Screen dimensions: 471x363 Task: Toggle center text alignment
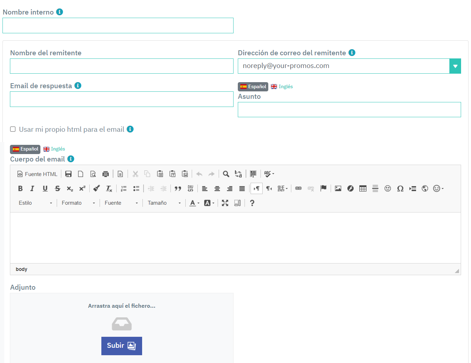(217, 188)
